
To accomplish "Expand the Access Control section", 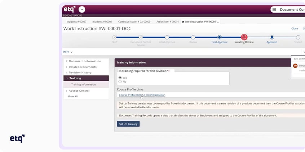I will point(79,91).
